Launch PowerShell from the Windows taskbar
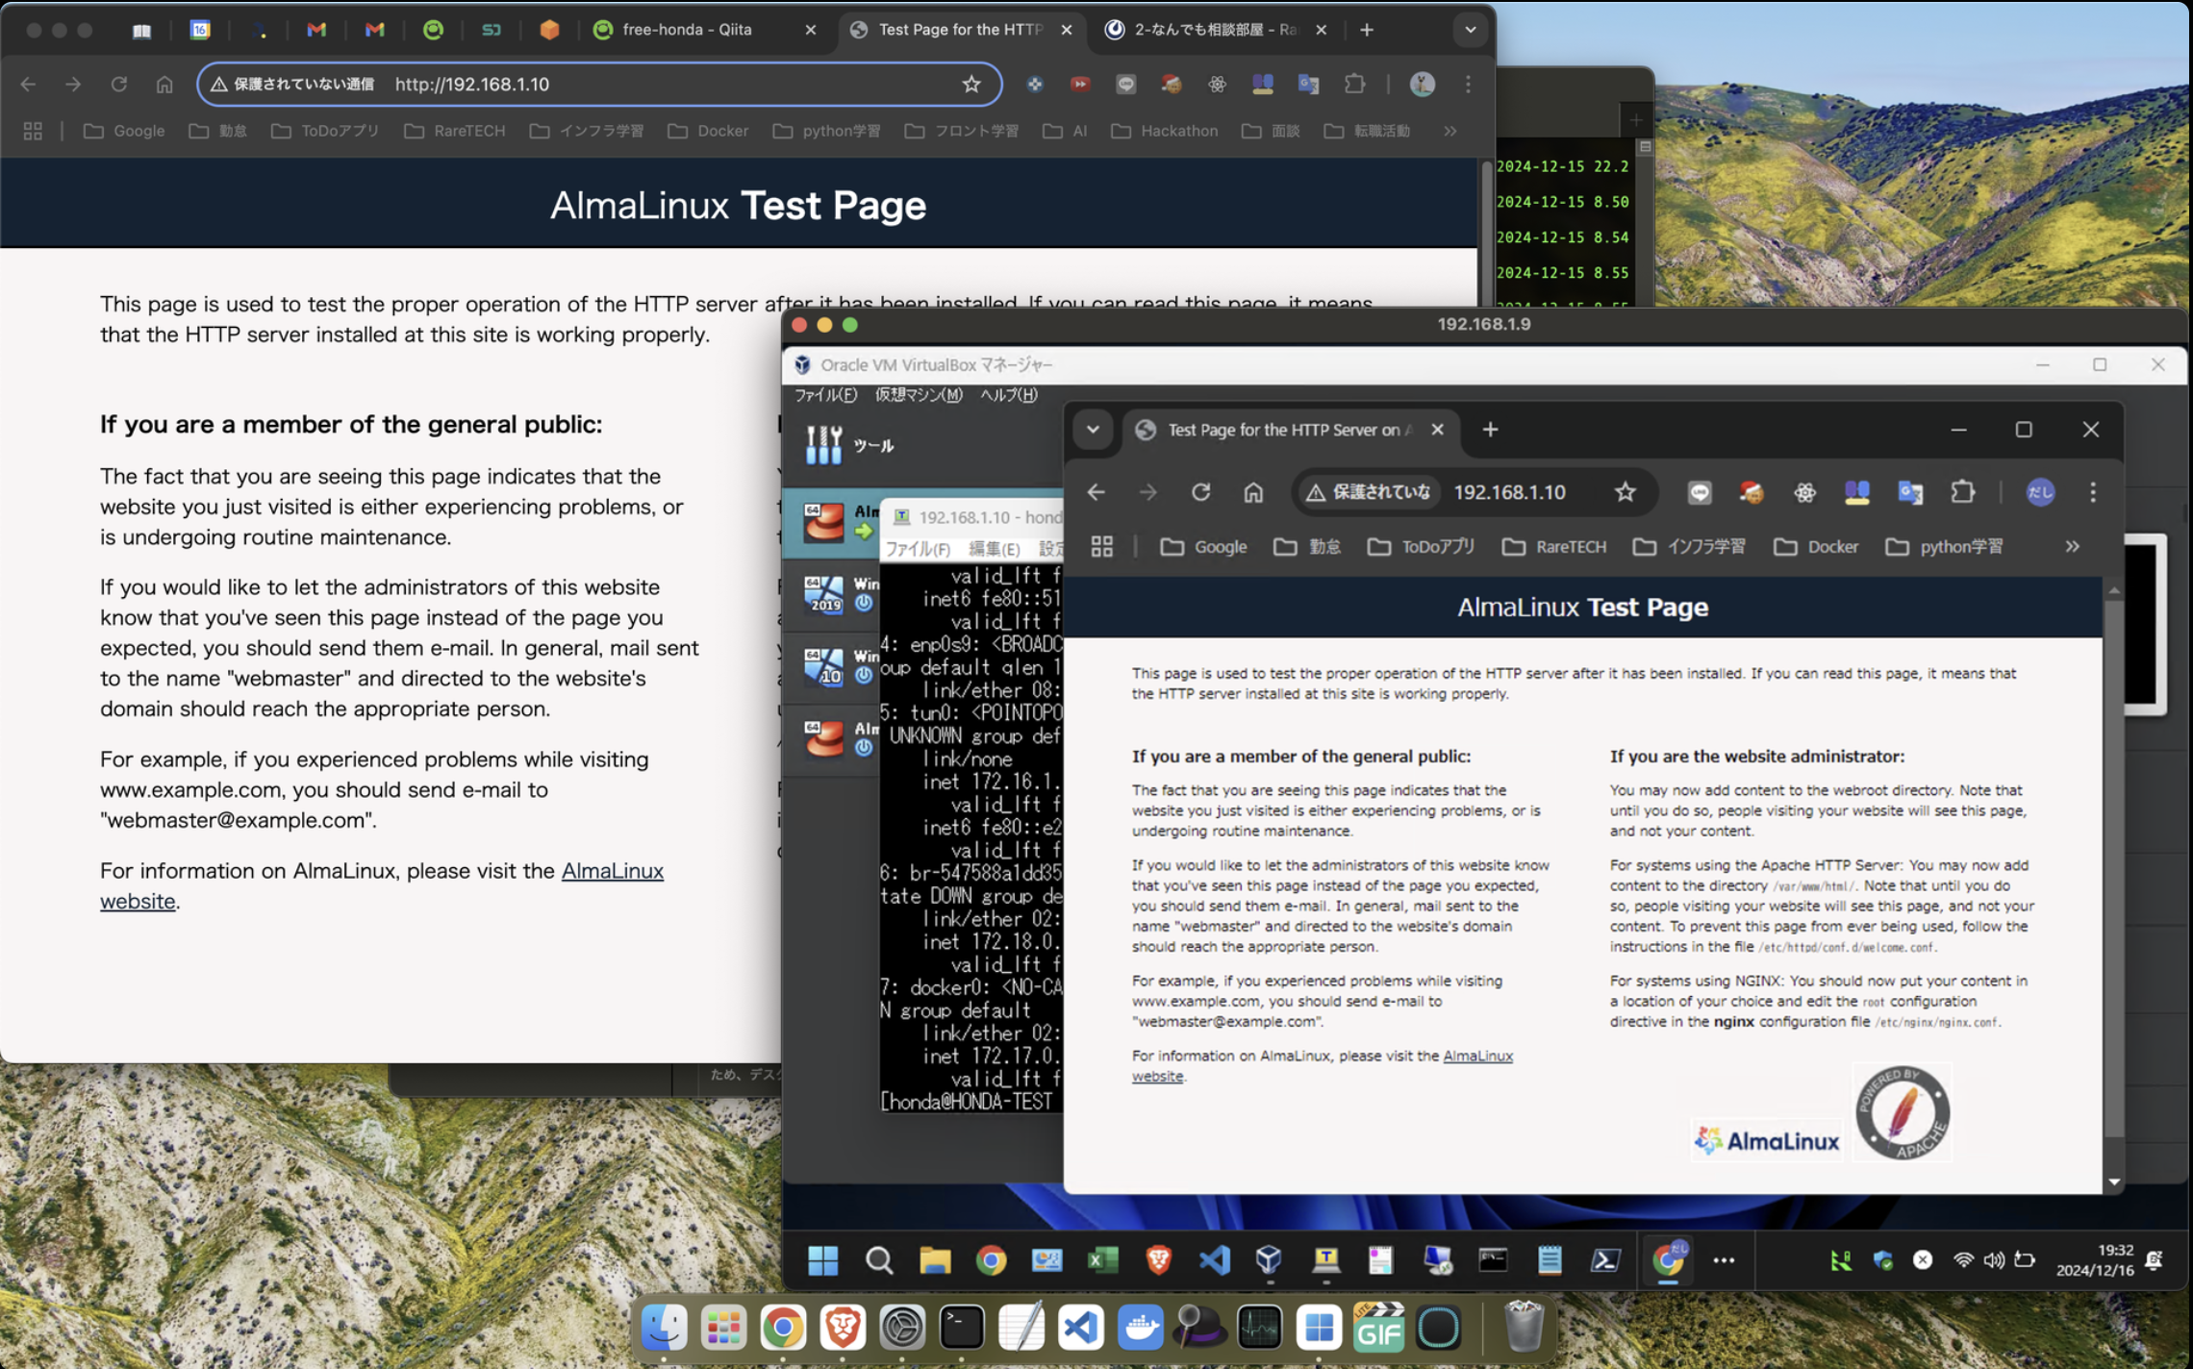2193x1369 pixels. [x=1608, y=1260]
